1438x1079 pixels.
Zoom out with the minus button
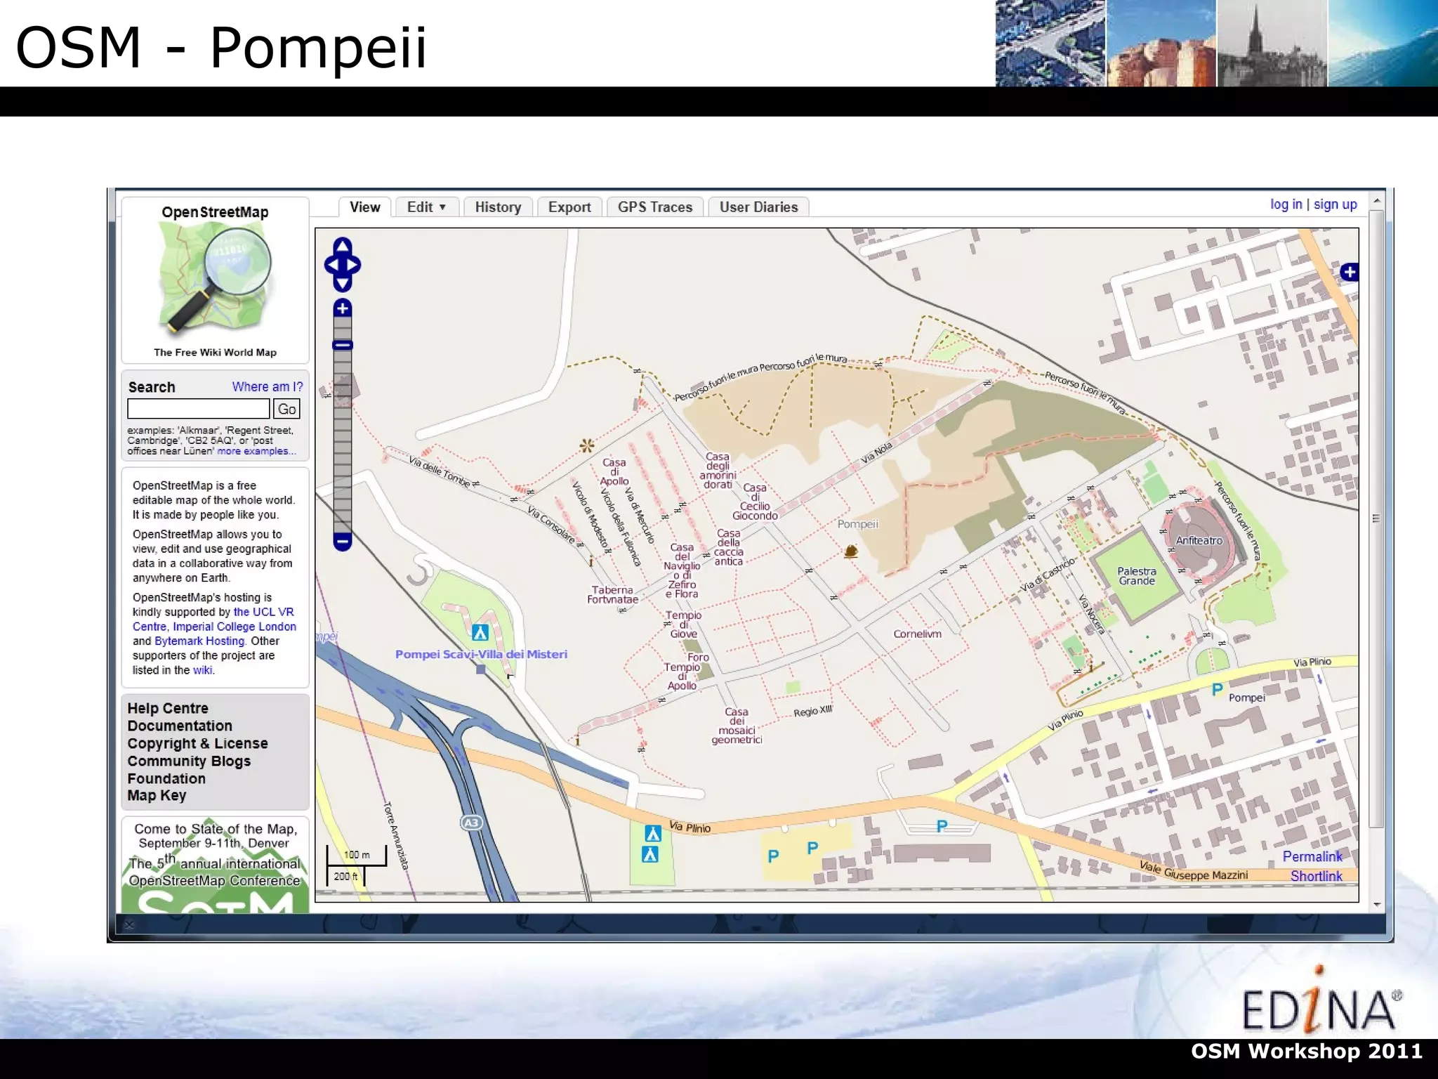tap(343, 542)
